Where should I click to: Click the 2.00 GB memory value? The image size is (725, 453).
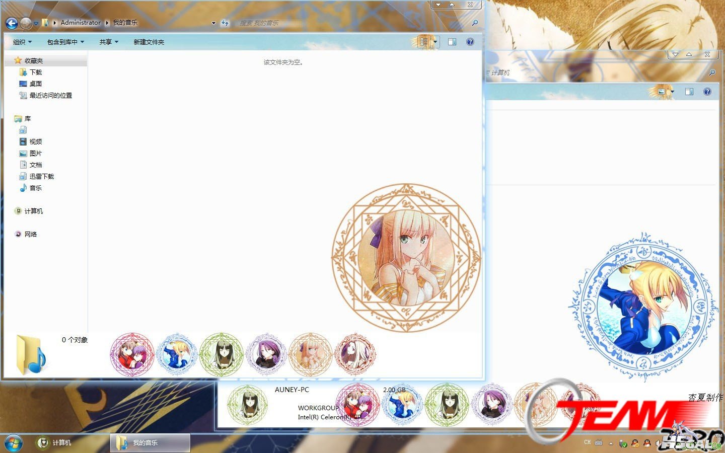pos(394,390)
